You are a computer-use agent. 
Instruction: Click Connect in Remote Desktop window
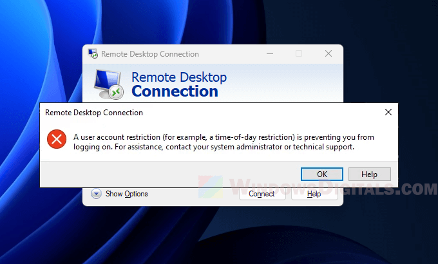tap(262, 194)
